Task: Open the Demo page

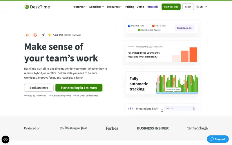Action: pos(140,7)
